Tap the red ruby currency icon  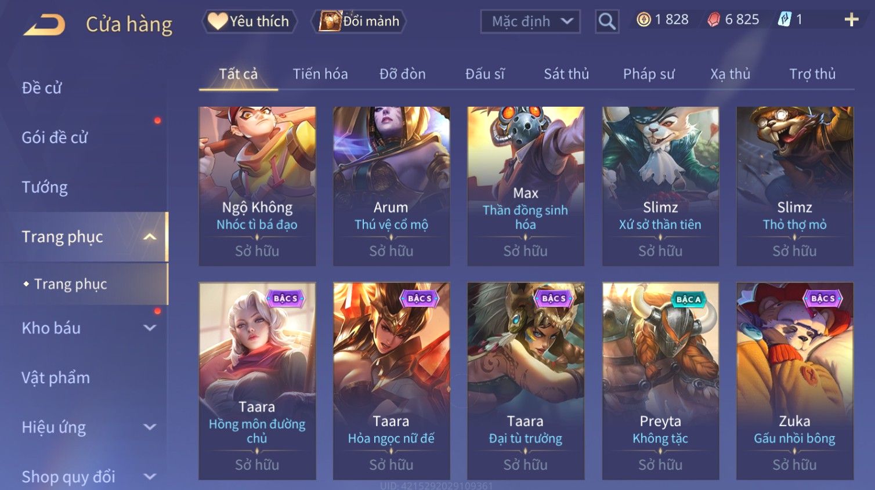714,20
